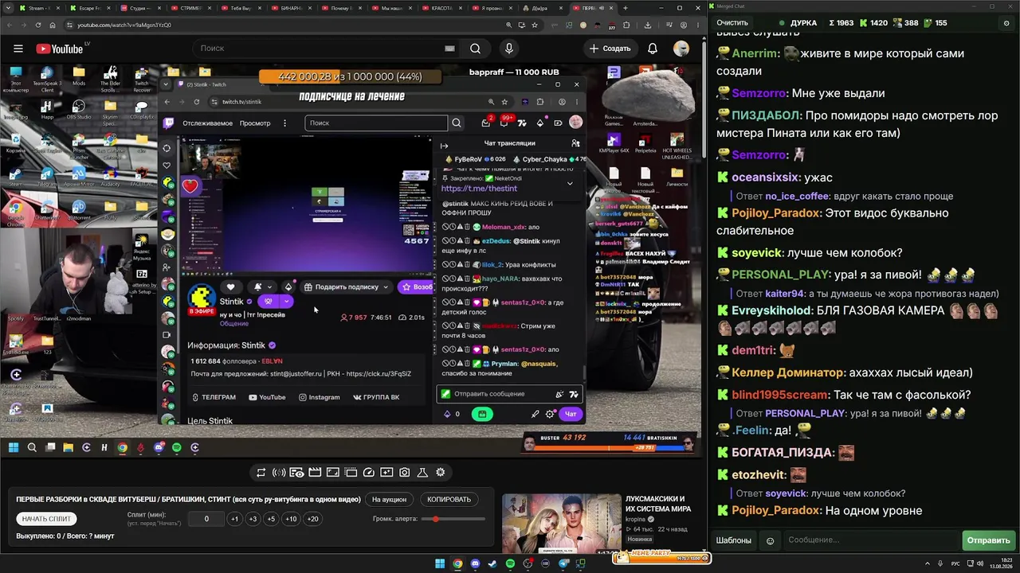Open Просмотр tab on Twitch

[255, 123]
